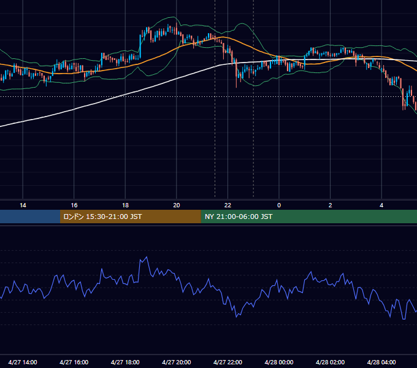Click the ロンドン 15:30-21:00 JST session bar
Screen dimensions: 417x368
[x=130, y=217]
